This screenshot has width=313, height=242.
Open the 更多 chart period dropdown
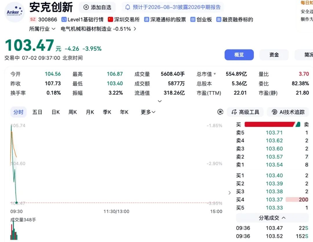pyautogui.click(x=148, y=112)
